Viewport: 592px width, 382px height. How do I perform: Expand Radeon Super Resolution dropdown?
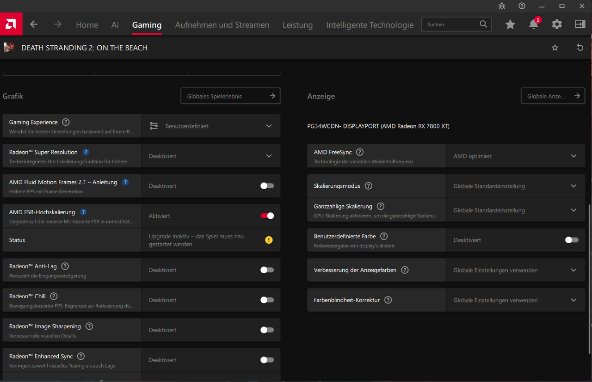tap(211, 156)
